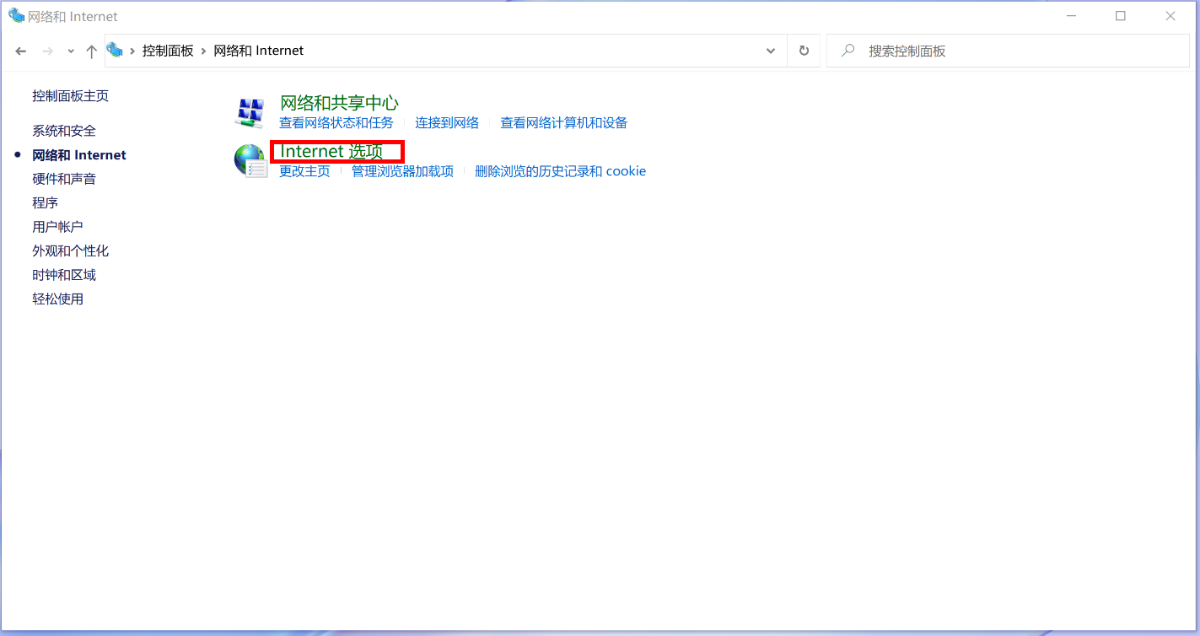
Task: Click the Network and Sharing Center icon
Action: (x=250, y=112)
